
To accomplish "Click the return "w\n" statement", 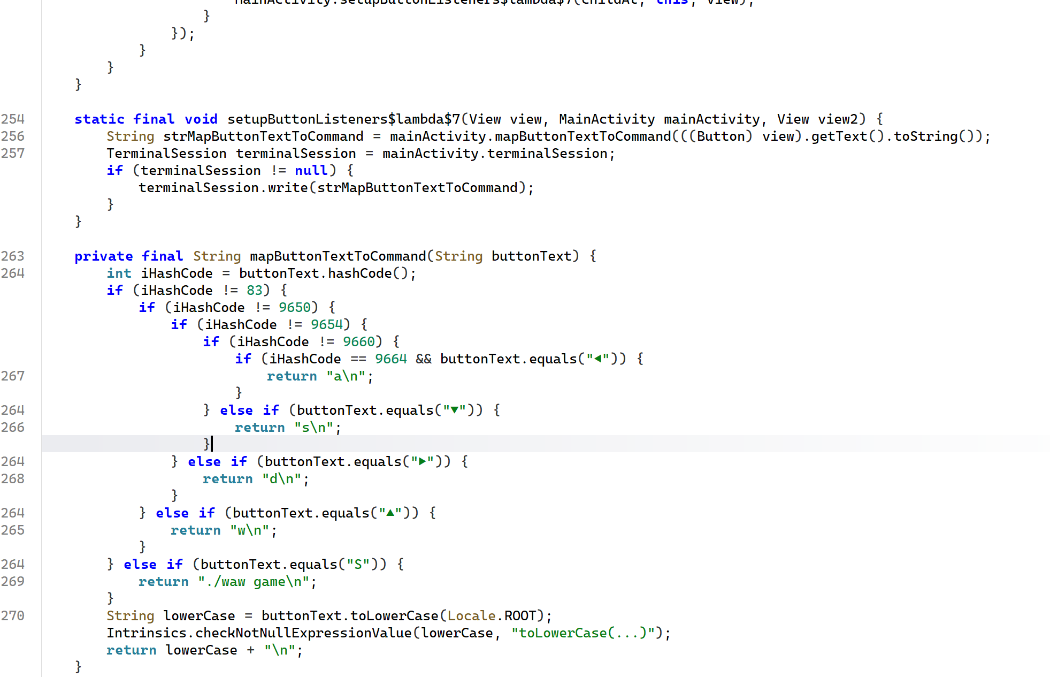I will coord(223,530).
